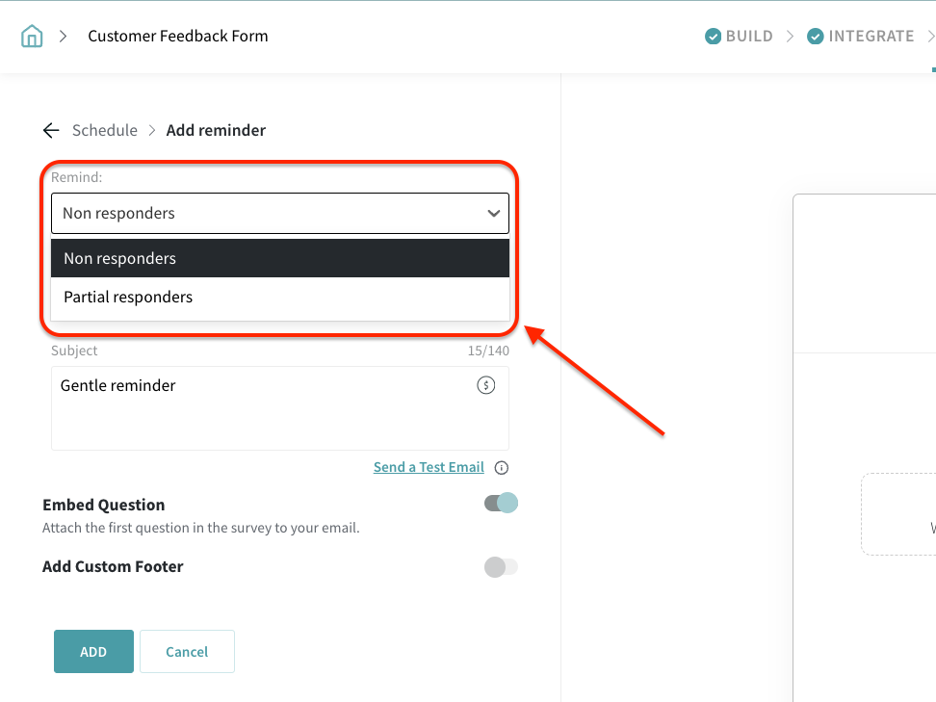Choose Partial responders from the dropdown list
Screen dimensions: 936x702
click(279, 297)
